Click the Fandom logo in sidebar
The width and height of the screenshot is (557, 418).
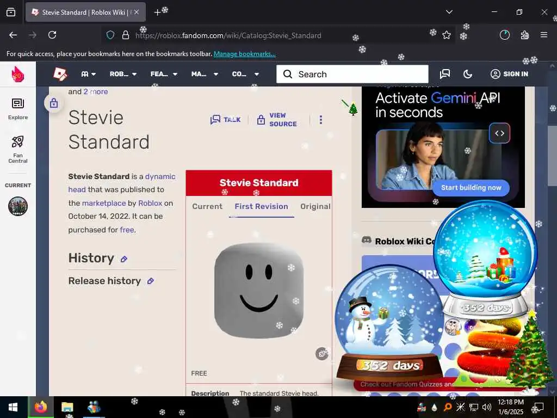(18, 74)
